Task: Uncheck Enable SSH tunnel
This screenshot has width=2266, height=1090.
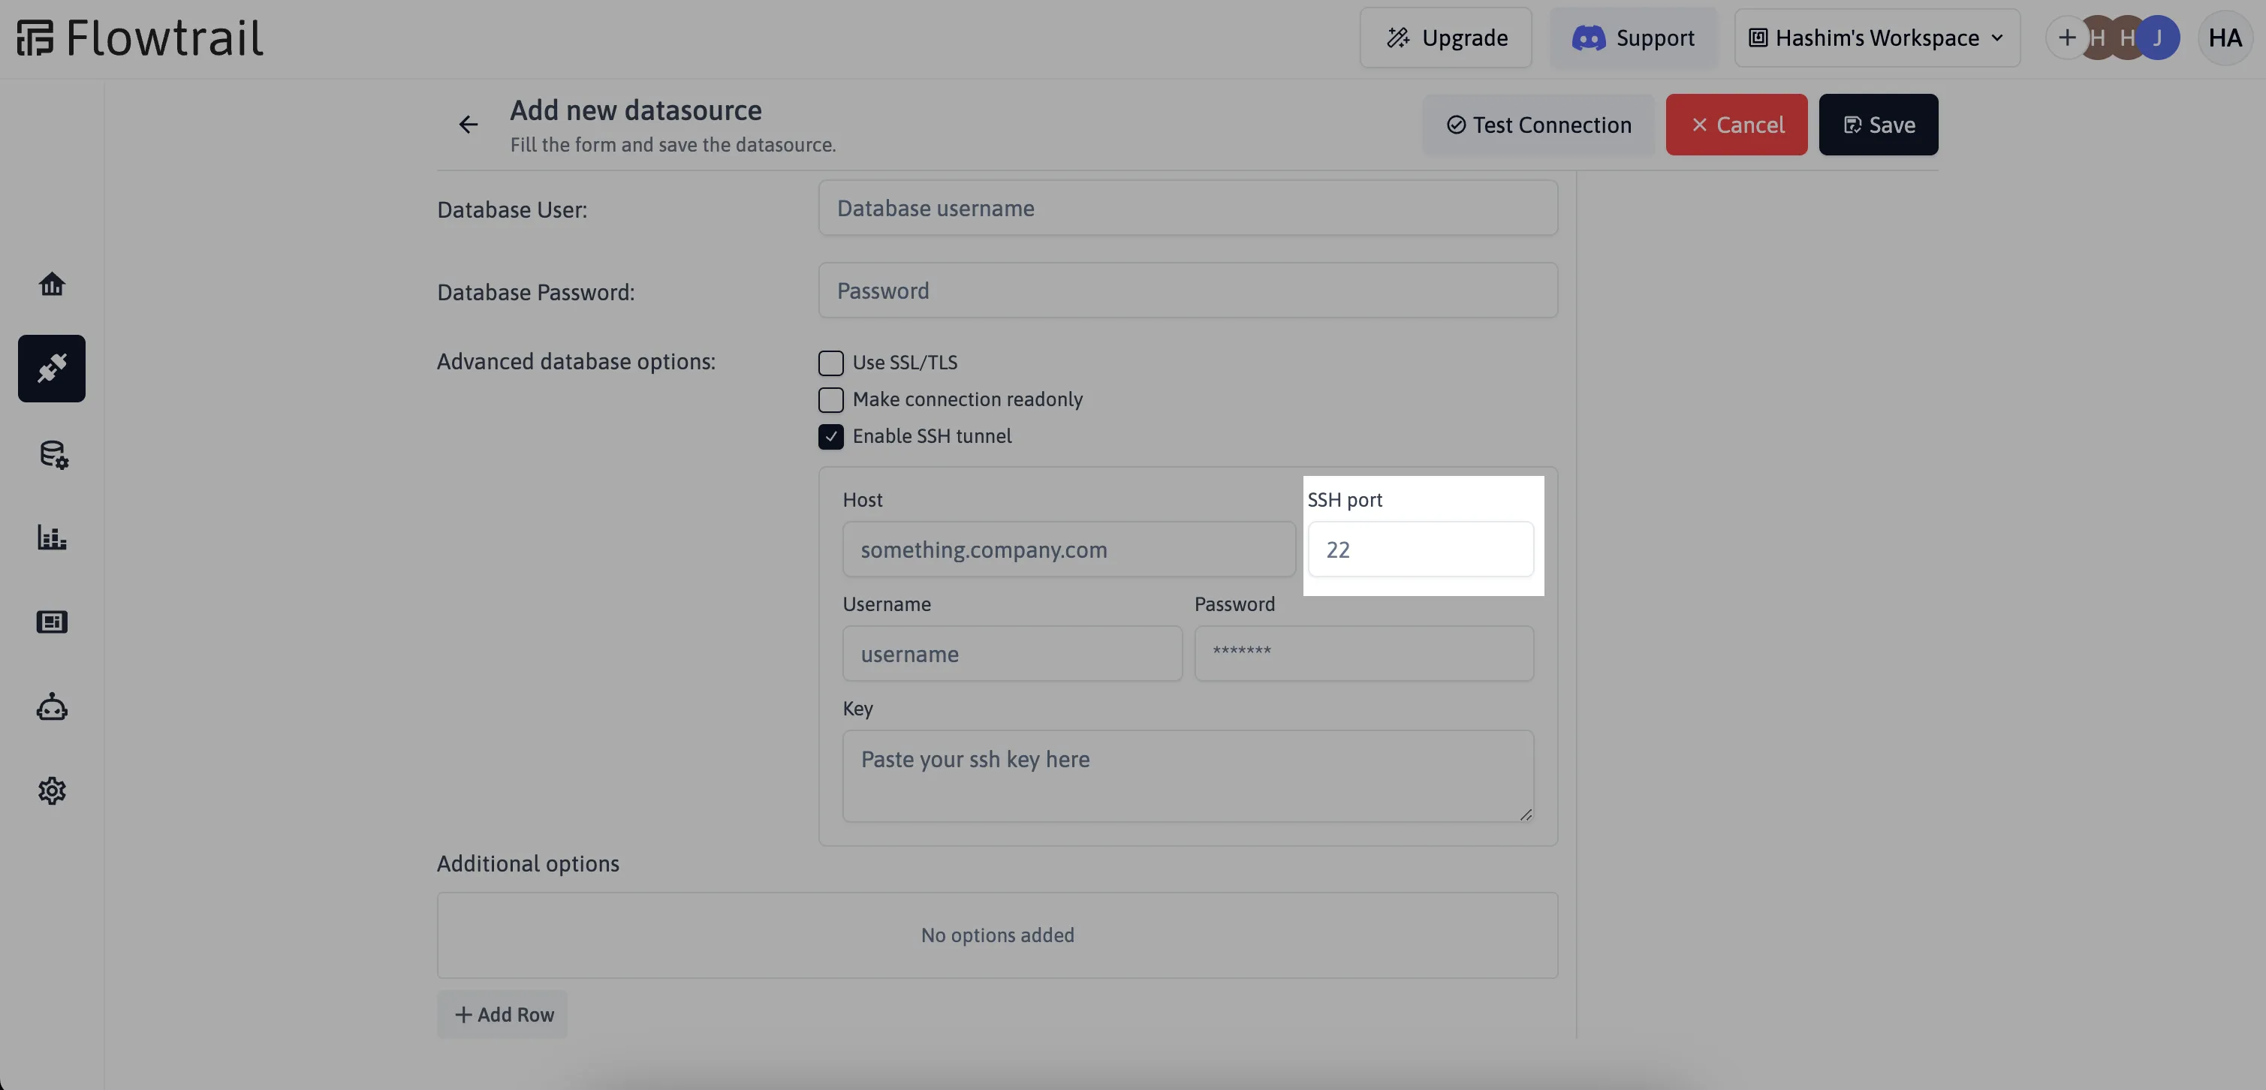Action: pos(830,436)
